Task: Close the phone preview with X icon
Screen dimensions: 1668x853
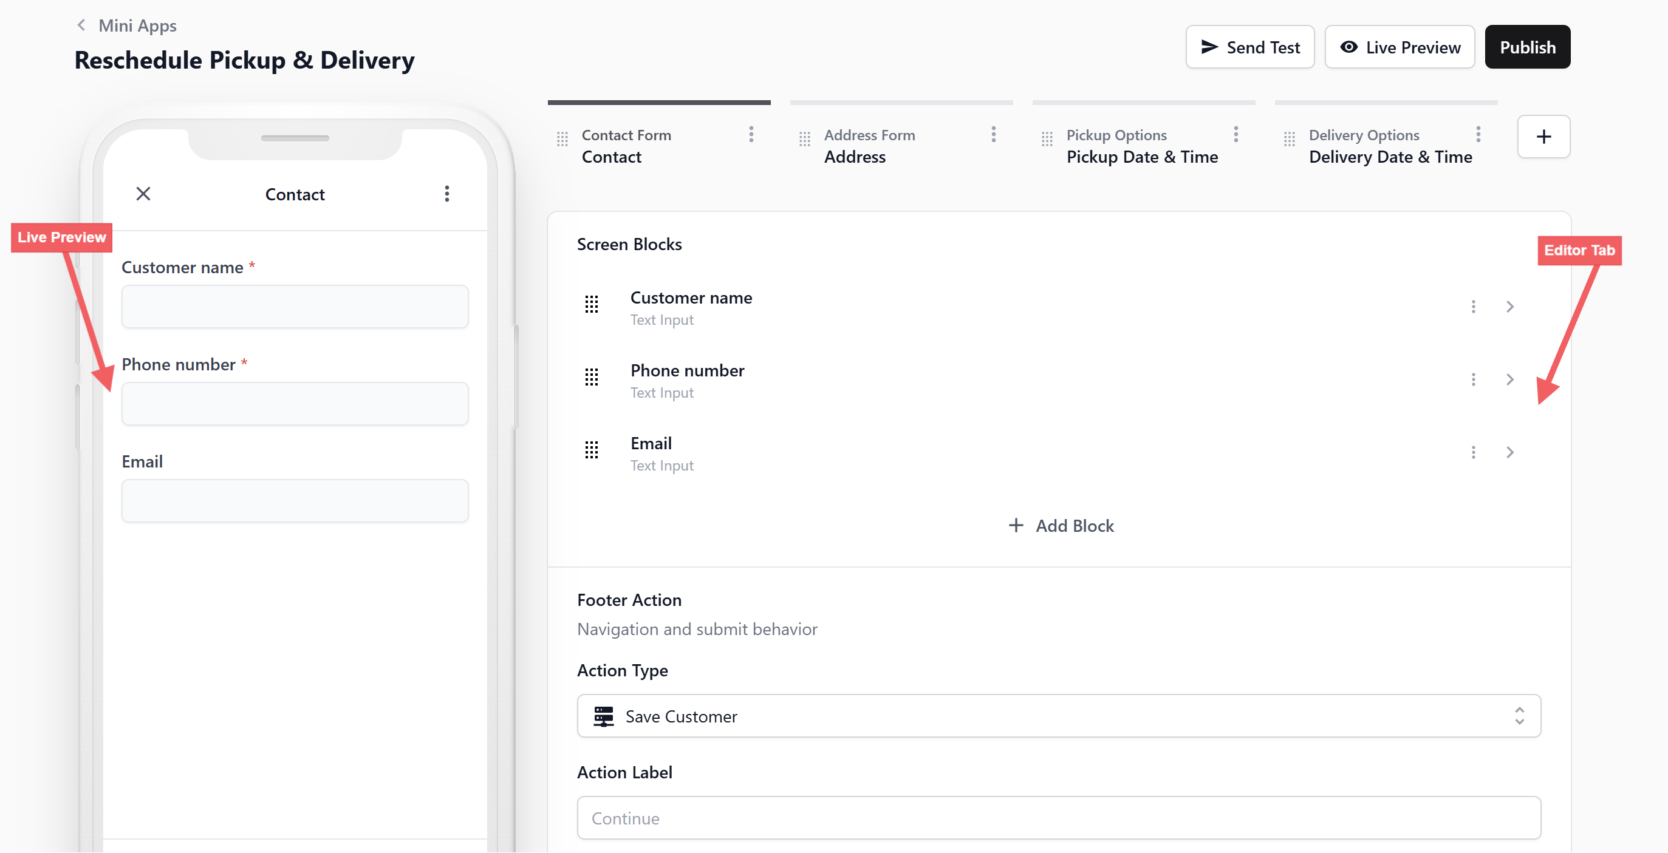Action: (143, 194)
